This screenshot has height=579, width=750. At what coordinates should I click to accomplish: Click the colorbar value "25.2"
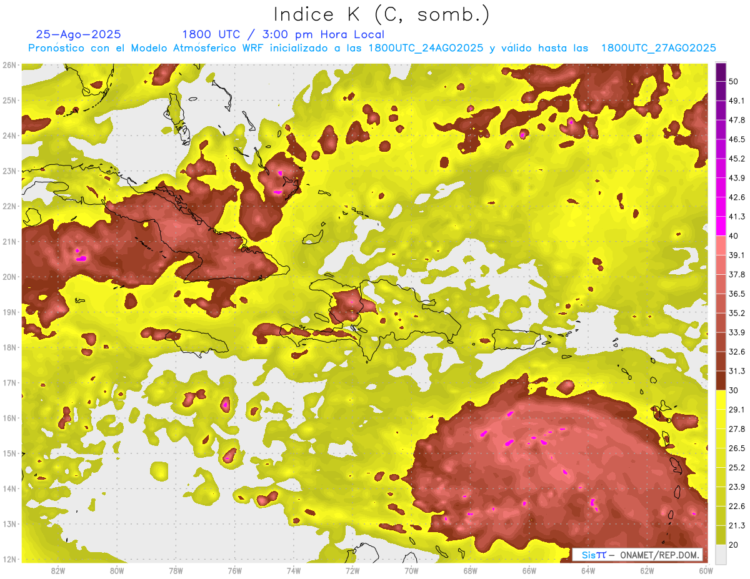tap(736, 467)
